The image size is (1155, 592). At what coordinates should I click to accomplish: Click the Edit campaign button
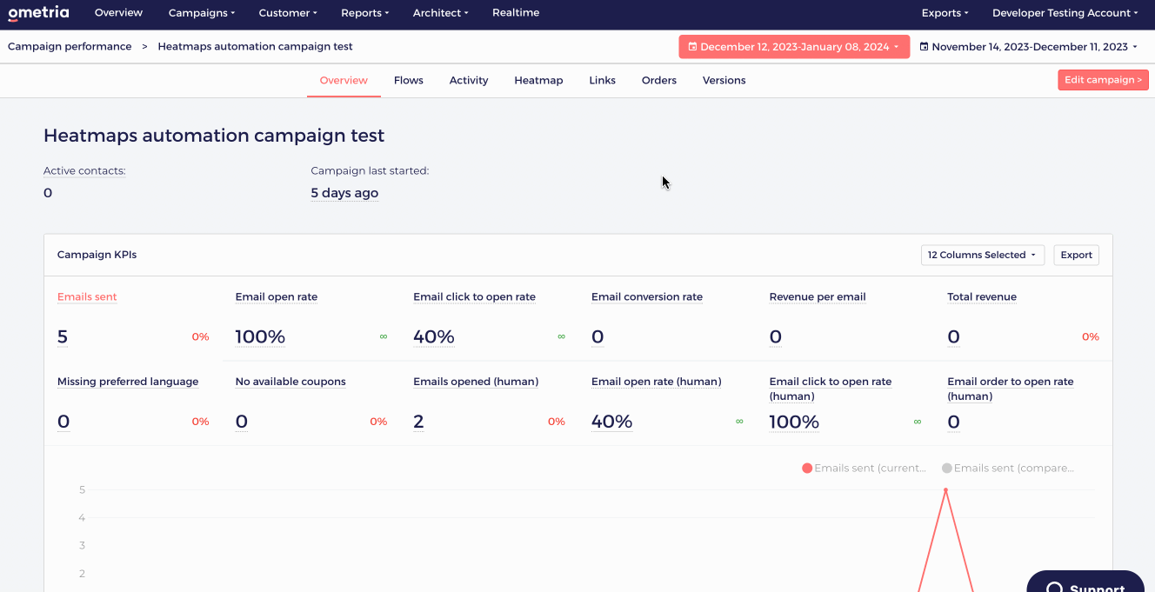click(x=1103, y=79)
